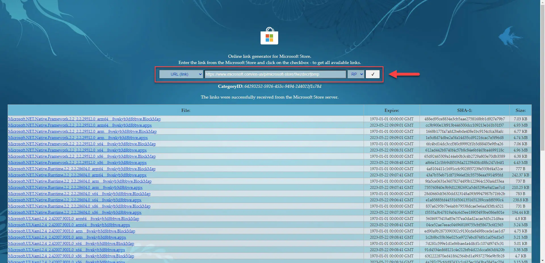Click the Expire: column header
Screen dimensions: 545x263
(x=392, y=110)
